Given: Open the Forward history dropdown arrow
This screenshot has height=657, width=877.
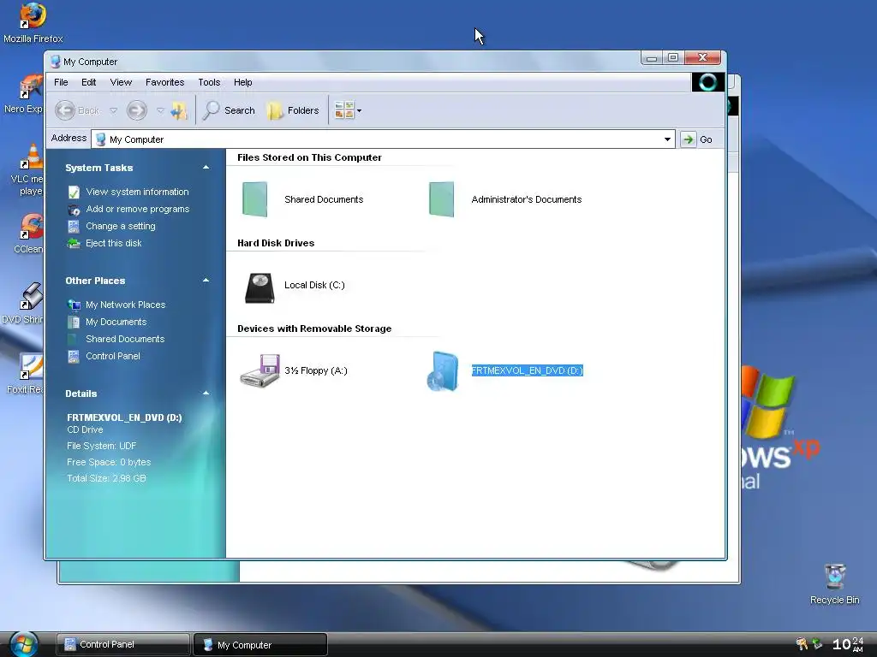Looking at the screenshot, I should point(160,110).
